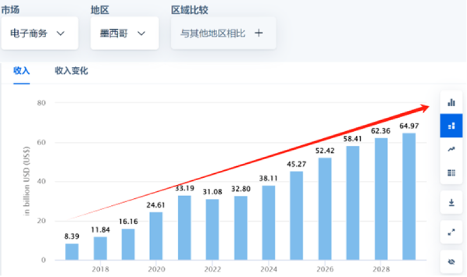This screenshot has width=467, height=277.
Task: Switch to the 收入变化 tab
Action: pyautogui.click(x=71, y=71)
